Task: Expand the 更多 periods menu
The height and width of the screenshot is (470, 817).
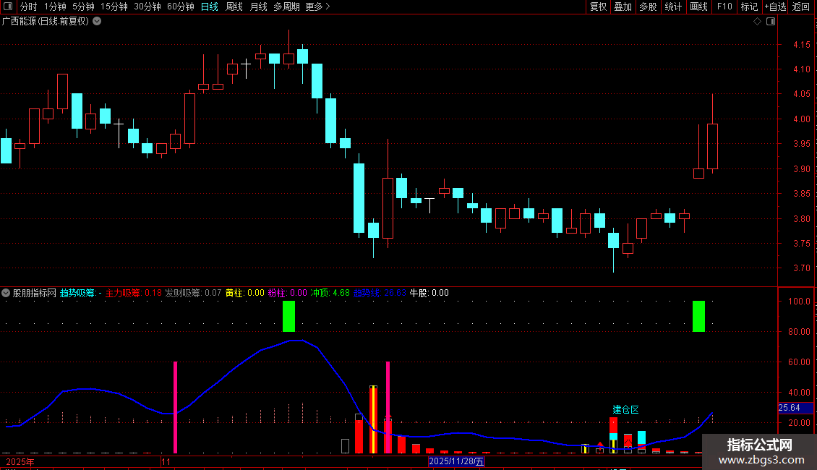Action: tap(317, 7)
